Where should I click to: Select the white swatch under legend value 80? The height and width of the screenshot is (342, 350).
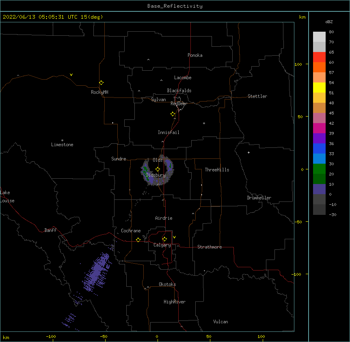319,37
